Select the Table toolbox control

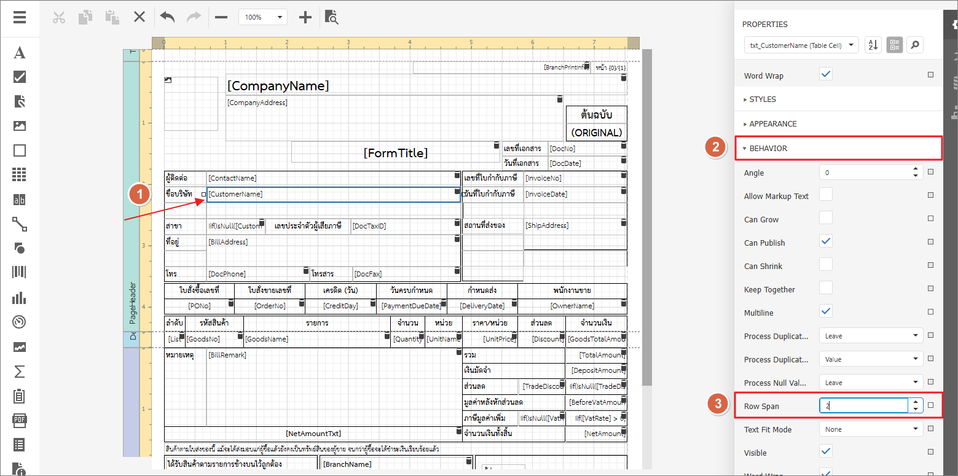pos(20,175)
